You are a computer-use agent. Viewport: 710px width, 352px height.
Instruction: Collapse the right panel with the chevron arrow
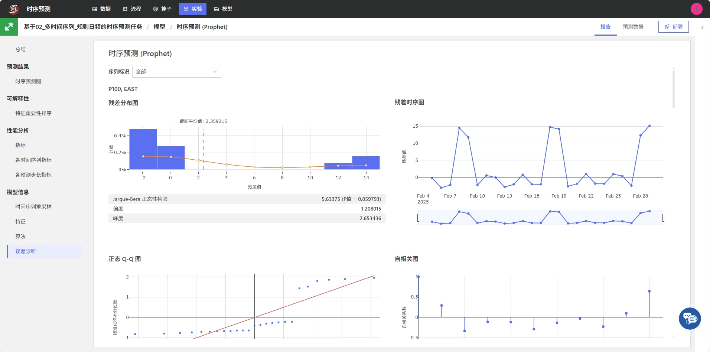tap(702, 27)
